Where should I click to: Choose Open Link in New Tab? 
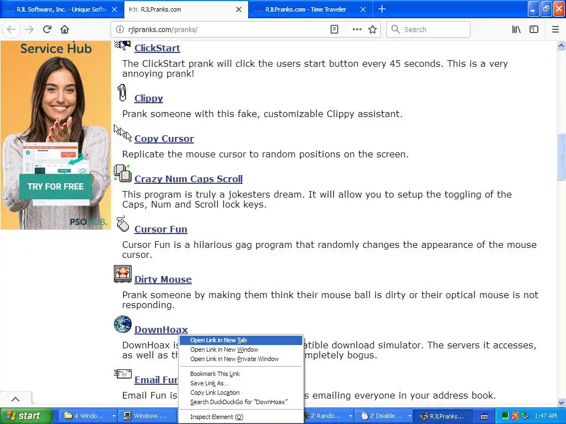[x=241, y=340]
